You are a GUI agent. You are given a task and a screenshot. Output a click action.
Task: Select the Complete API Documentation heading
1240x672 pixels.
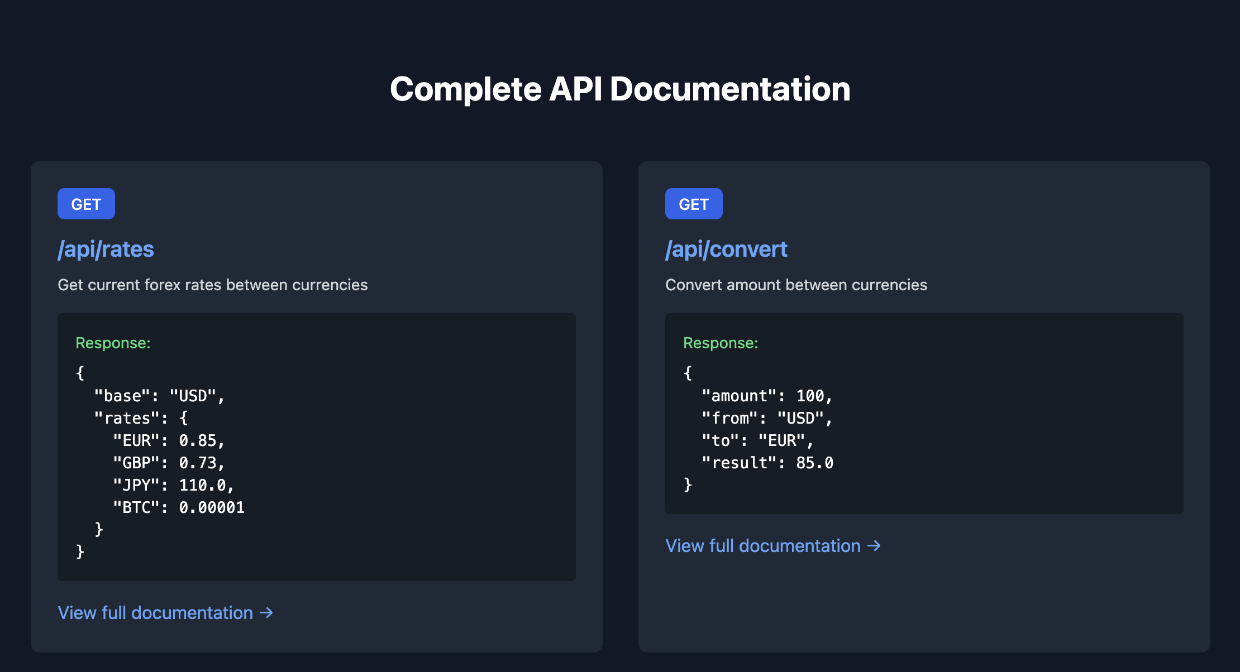(x=620, y=88)
